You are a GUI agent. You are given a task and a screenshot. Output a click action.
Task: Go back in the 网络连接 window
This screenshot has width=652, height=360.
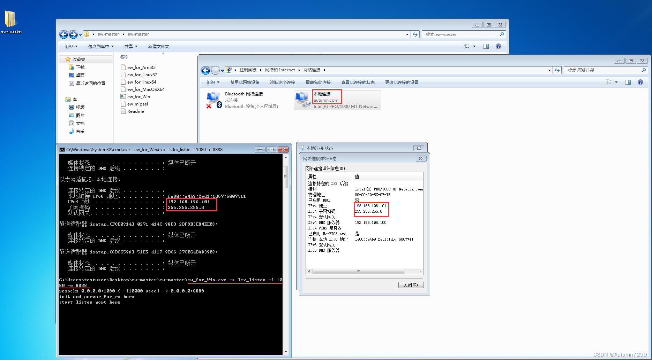pos(206,70)
